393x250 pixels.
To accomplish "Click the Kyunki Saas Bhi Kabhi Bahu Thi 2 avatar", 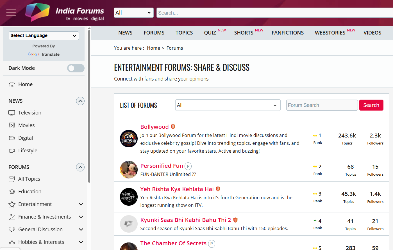I will [x=129, y=224].
